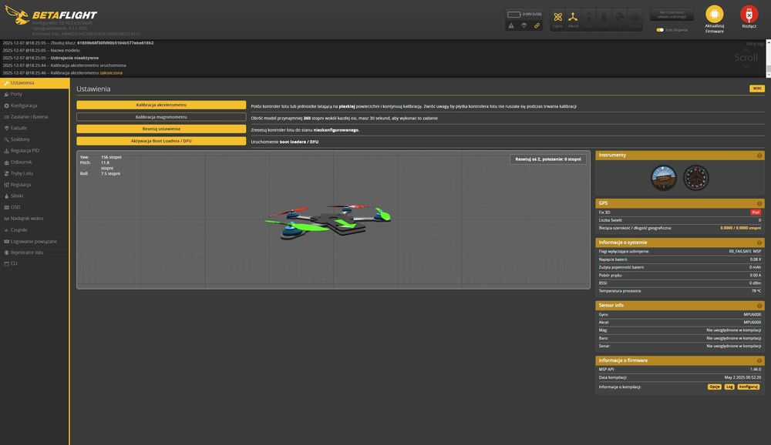The height and width of the screenshot is (445, 771).
Task: Click the Opcje build info button
Action: click(715, 387)
